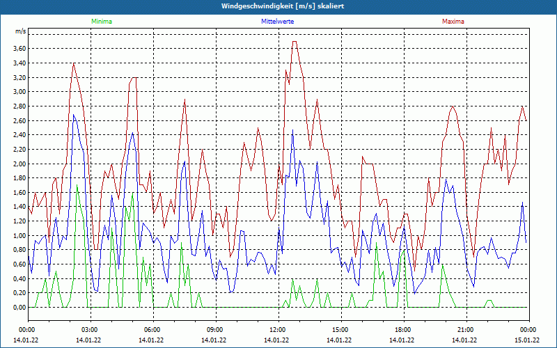557x348 pixels.
Task: Click the y-axis value '1,60'
Action: (x=19, y=193)
